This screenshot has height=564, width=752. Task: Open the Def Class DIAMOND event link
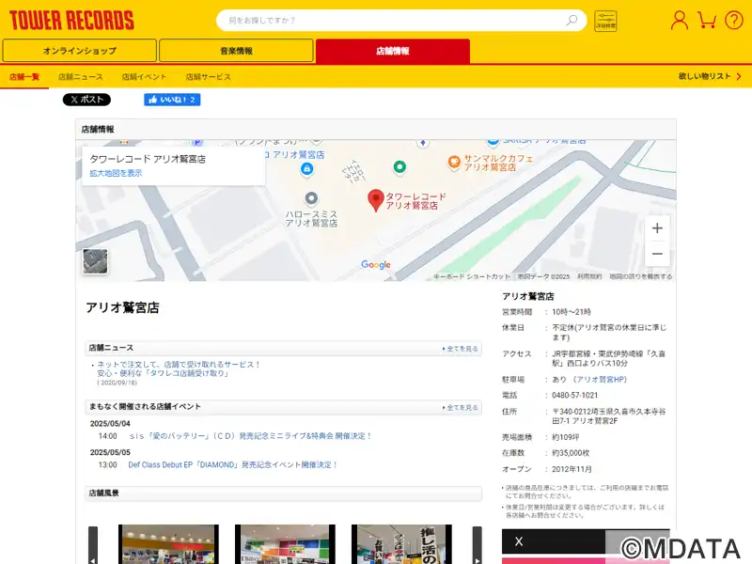pos(232,464)
